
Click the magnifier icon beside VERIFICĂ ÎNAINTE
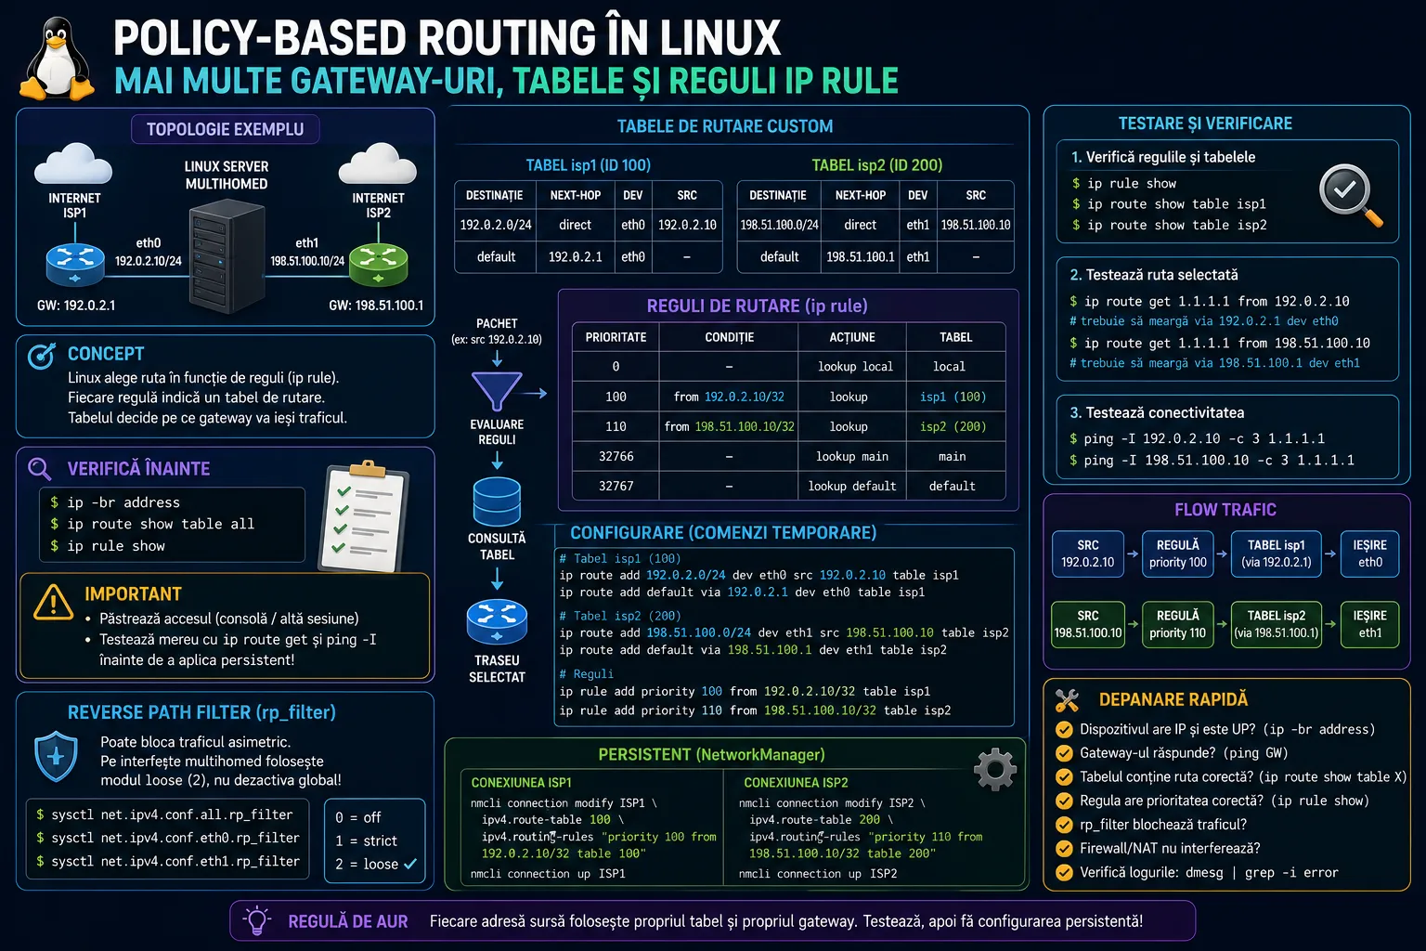click(40, 469)
